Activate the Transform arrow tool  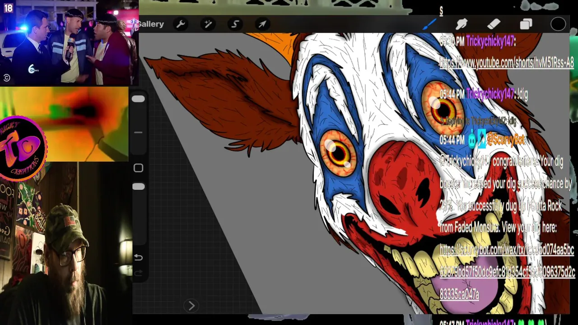(x=262, y=24)
